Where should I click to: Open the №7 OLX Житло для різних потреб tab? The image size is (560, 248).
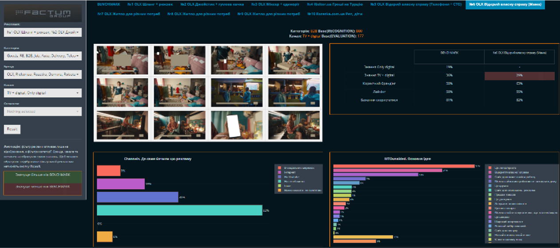128,14
